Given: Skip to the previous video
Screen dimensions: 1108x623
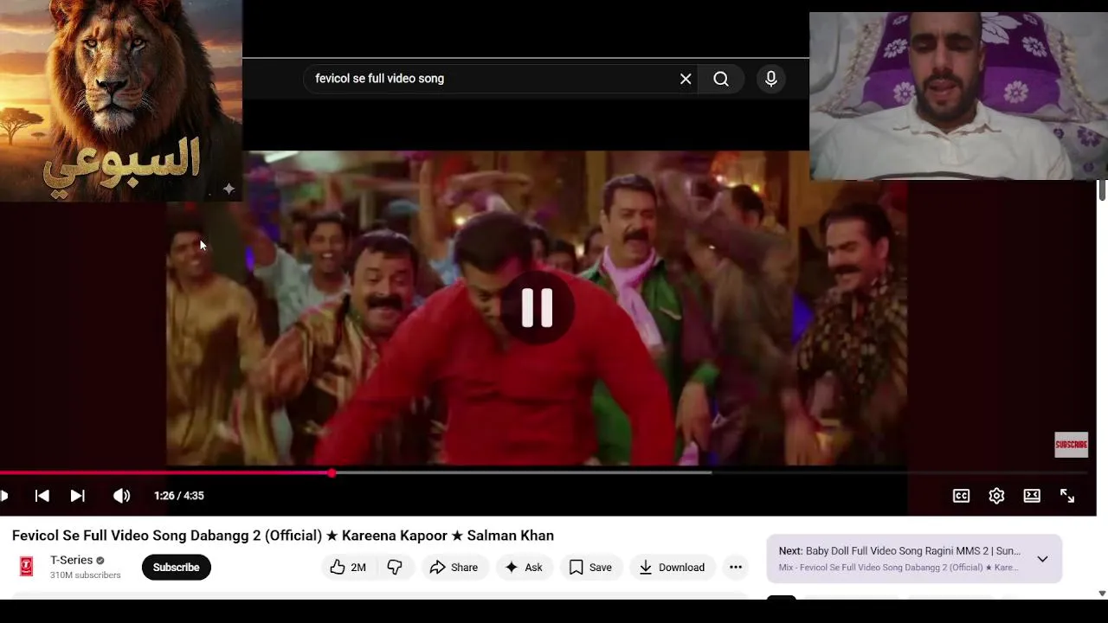Looking at the screenshot, I should (42, 496).
